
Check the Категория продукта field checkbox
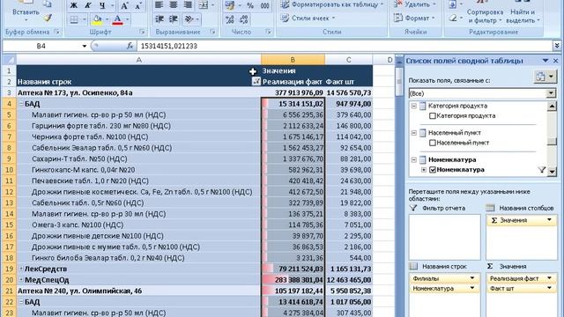tap(433, 115)
